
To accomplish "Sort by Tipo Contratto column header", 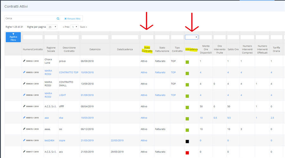I will pyautogui.click(x=177, y=49).
